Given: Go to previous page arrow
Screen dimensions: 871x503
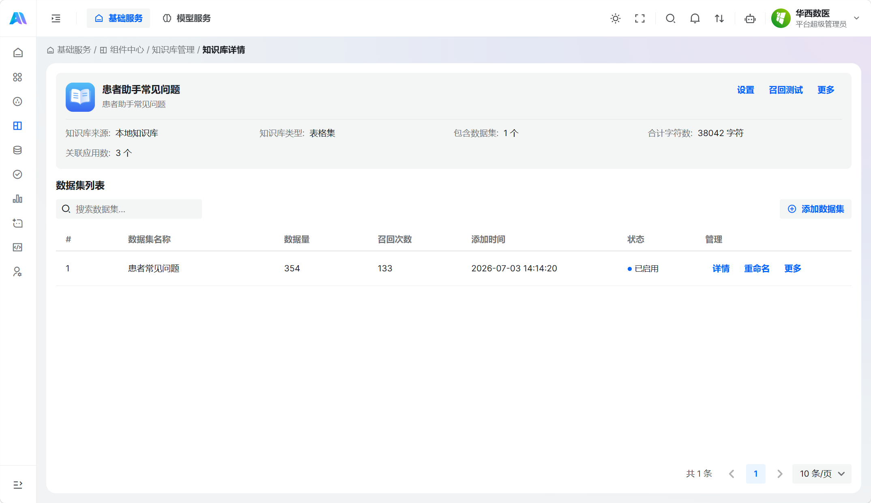Looking at the screenshot, I should [732, 474].
